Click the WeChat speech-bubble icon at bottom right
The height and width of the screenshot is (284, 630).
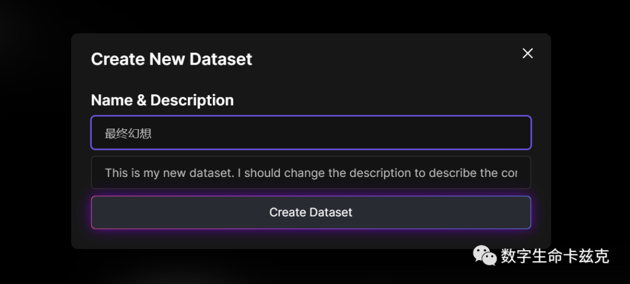point(484,255)
